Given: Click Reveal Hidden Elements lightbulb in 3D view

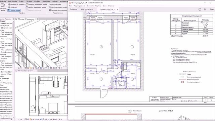Looking at the screenshot, I should (x=48, y=68).
